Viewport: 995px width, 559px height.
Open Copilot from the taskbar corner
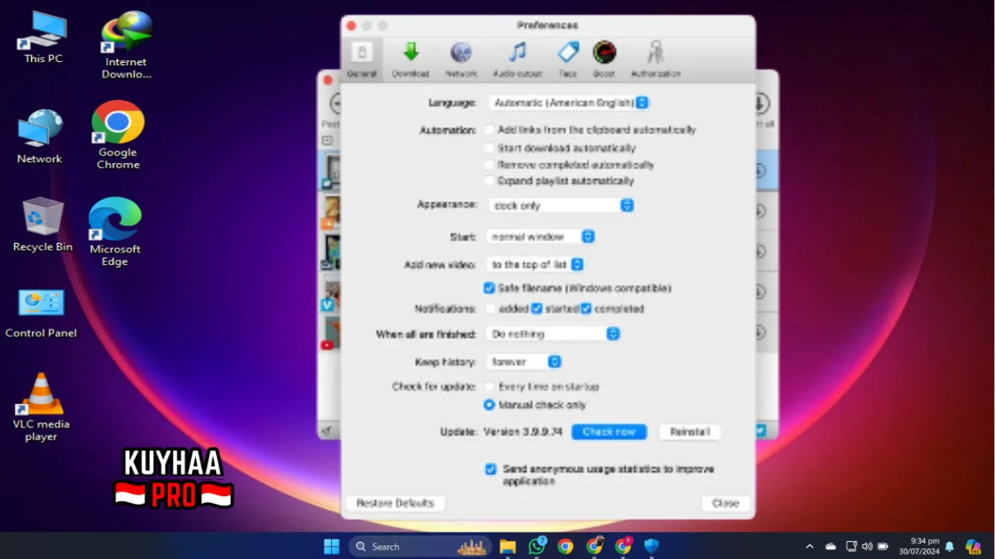click(973, 547)
